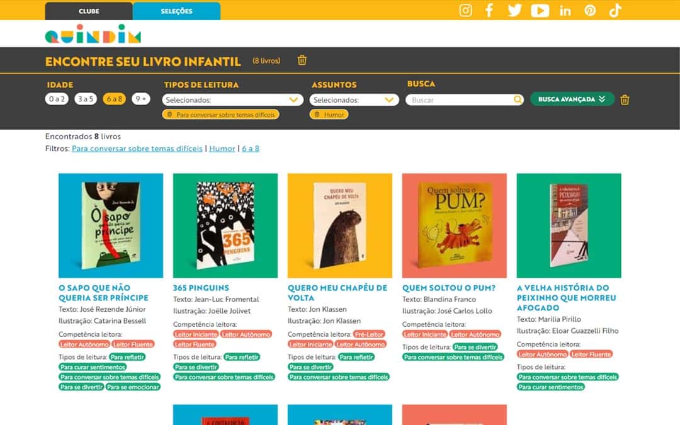This screenshot has height=425, width=680.
Task: Click trash icon next to Busca Avançada
Action: tap(625, 99)
